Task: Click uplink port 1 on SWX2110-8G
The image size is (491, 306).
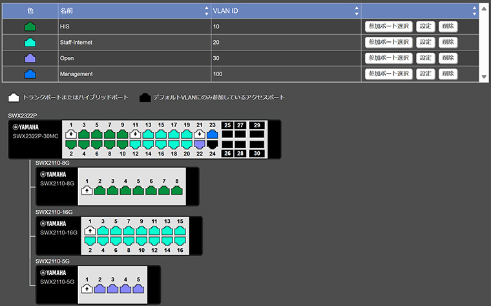Action: coord(87,190)
